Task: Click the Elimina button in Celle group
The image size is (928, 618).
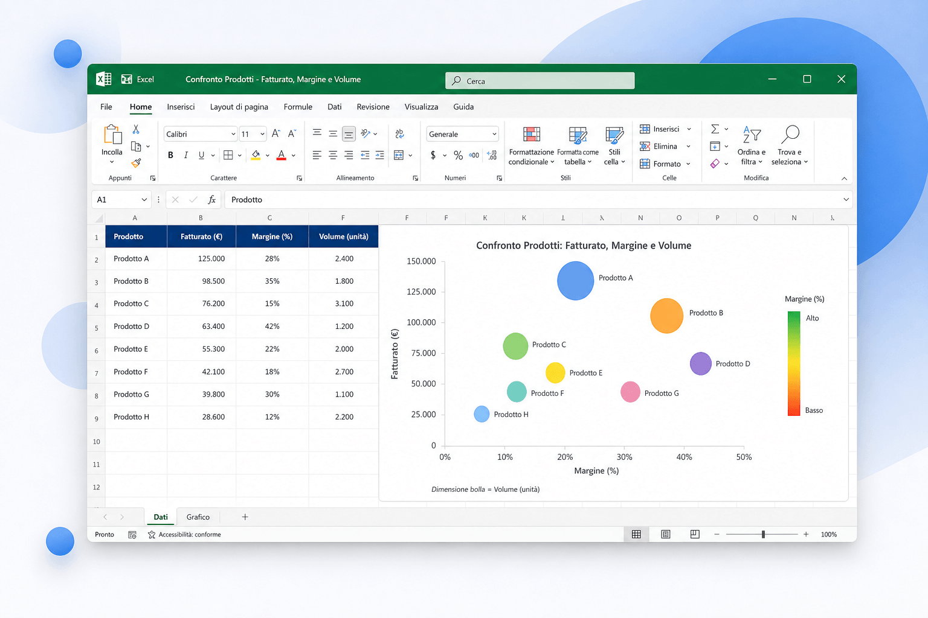Action: click(x=665, y=146)
